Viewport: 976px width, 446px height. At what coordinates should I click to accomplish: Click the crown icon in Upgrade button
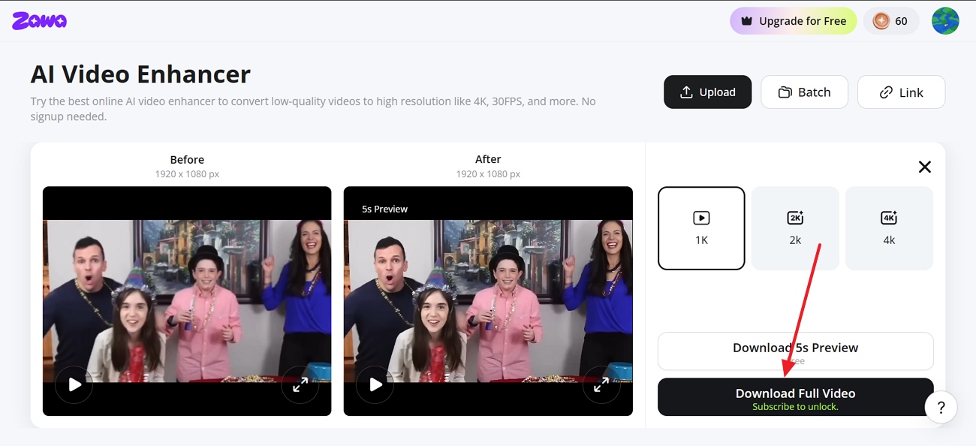click(746, 21)
